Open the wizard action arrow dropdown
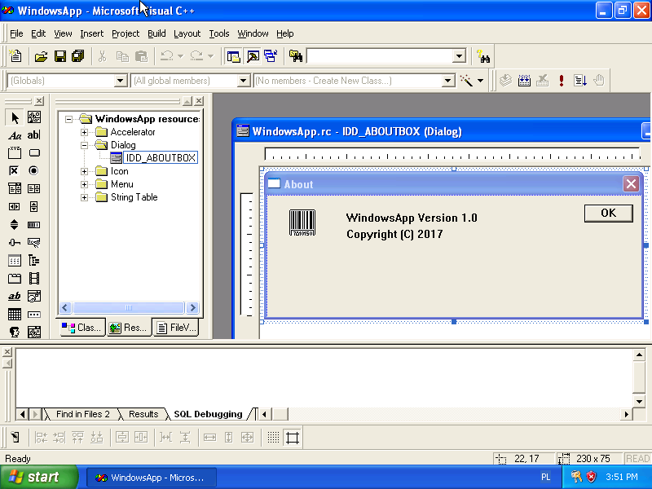 (481, 80)
